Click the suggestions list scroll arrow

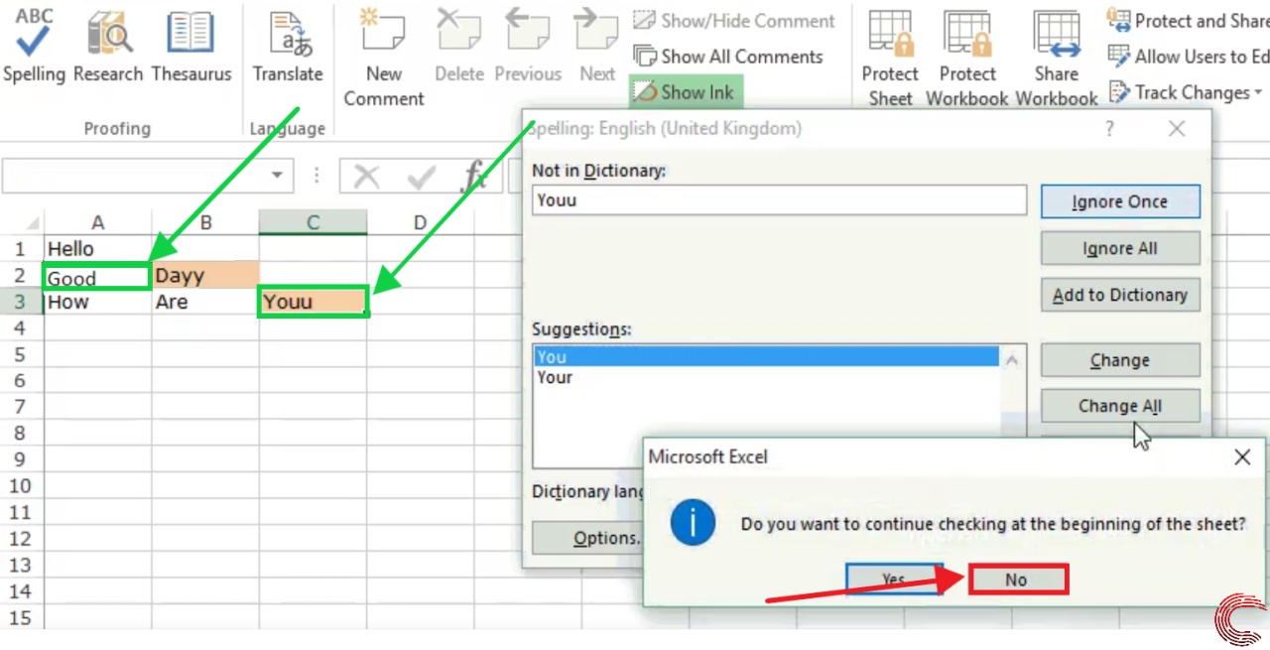coord(1011,360)
